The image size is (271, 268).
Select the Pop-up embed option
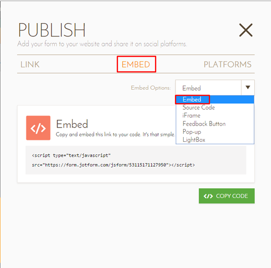[x=215, y=132]
